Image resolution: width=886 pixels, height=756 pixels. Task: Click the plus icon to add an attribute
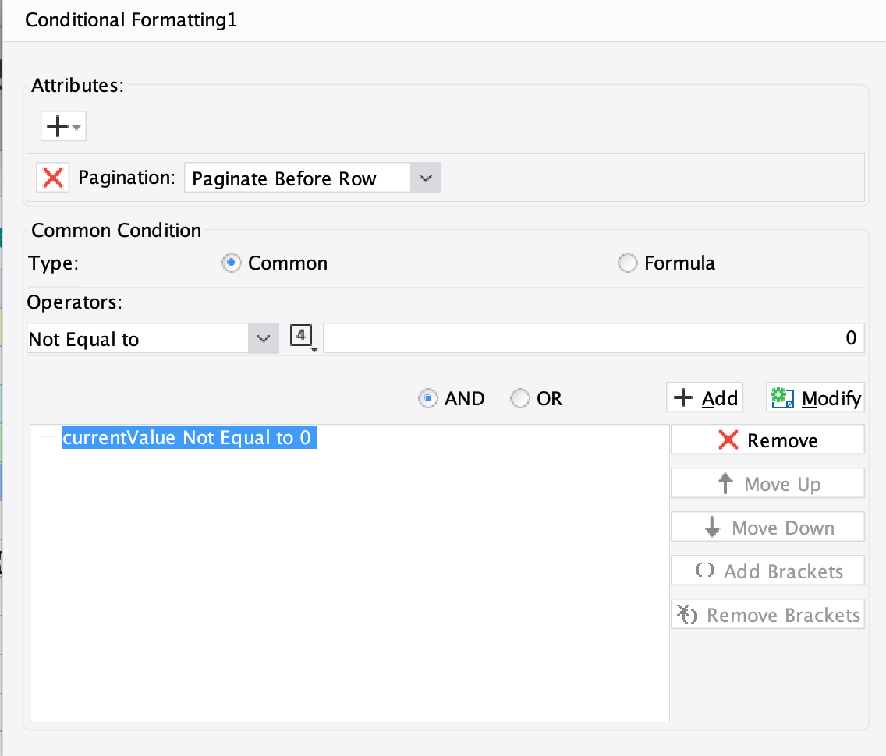58,125
